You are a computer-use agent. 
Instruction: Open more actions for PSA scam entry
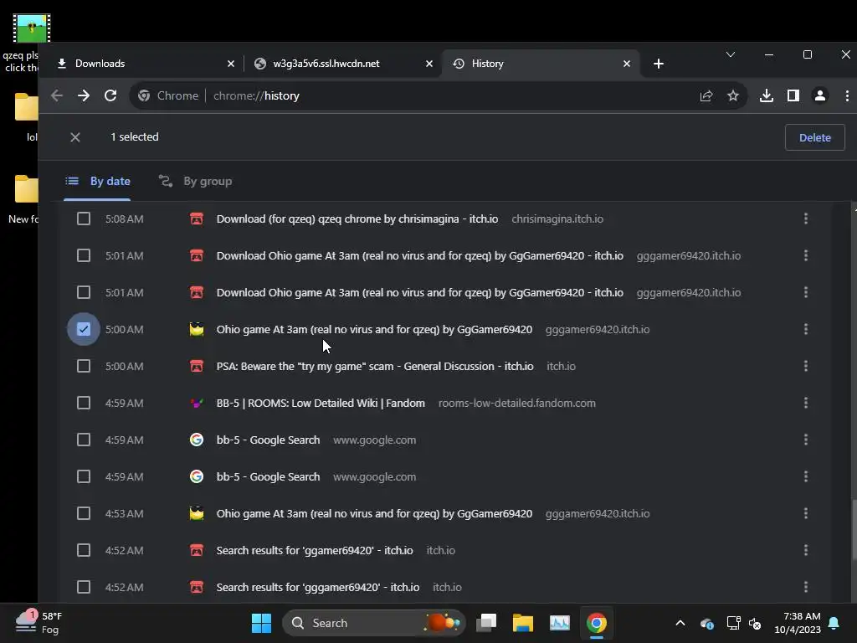tap(806, 366)
